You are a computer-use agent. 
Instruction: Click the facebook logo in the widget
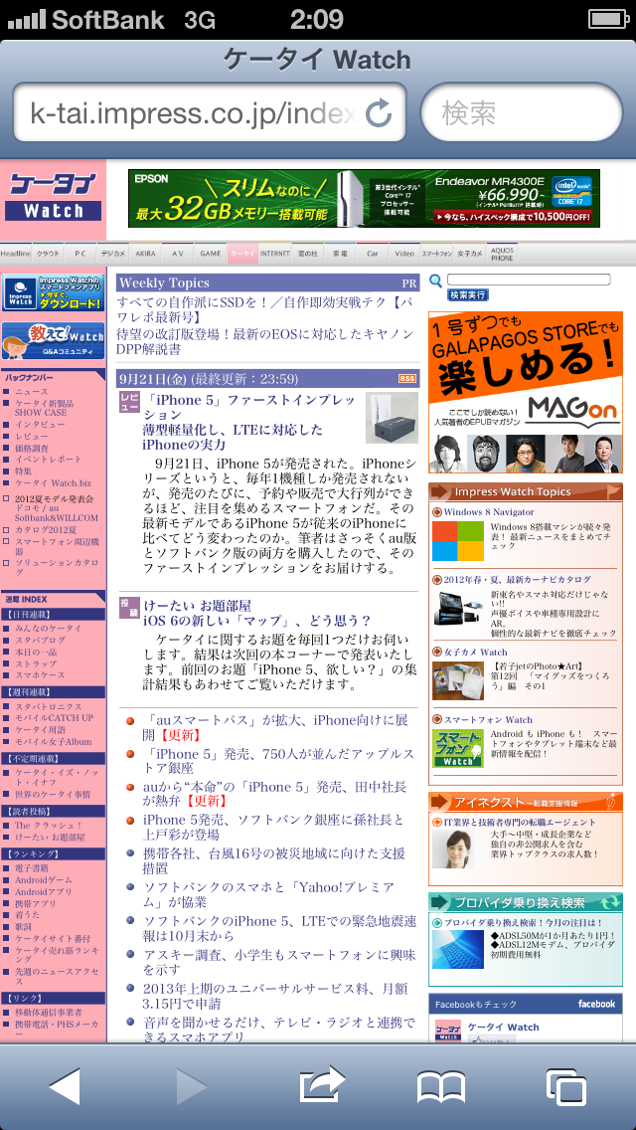[596, 1004]
